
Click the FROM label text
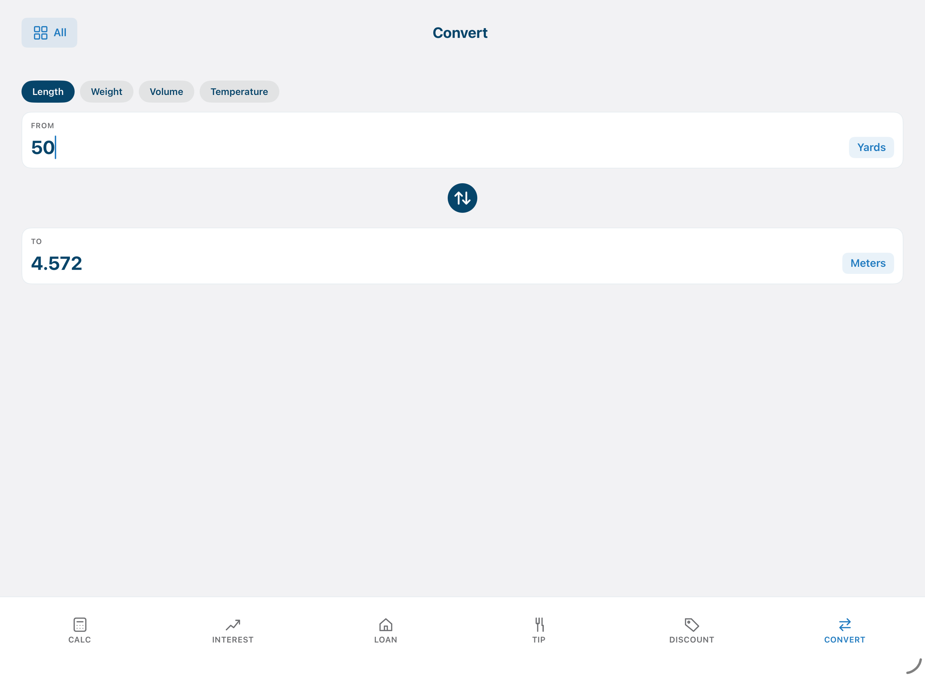43,126
